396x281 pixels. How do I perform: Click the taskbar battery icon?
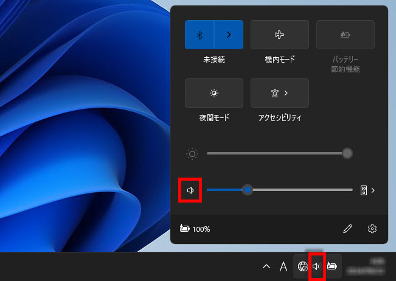click(x=332, y=266)
